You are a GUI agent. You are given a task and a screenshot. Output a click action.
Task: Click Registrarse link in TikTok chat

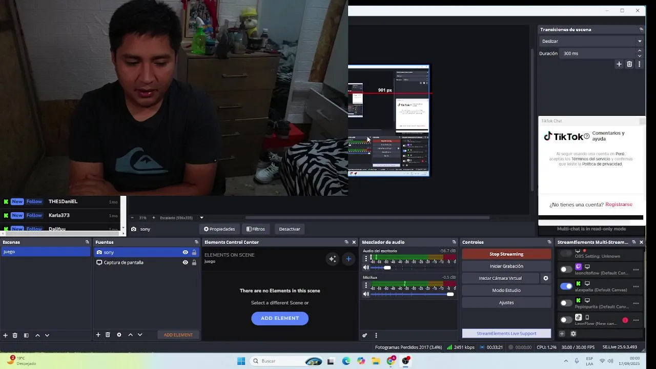(619, 204)
